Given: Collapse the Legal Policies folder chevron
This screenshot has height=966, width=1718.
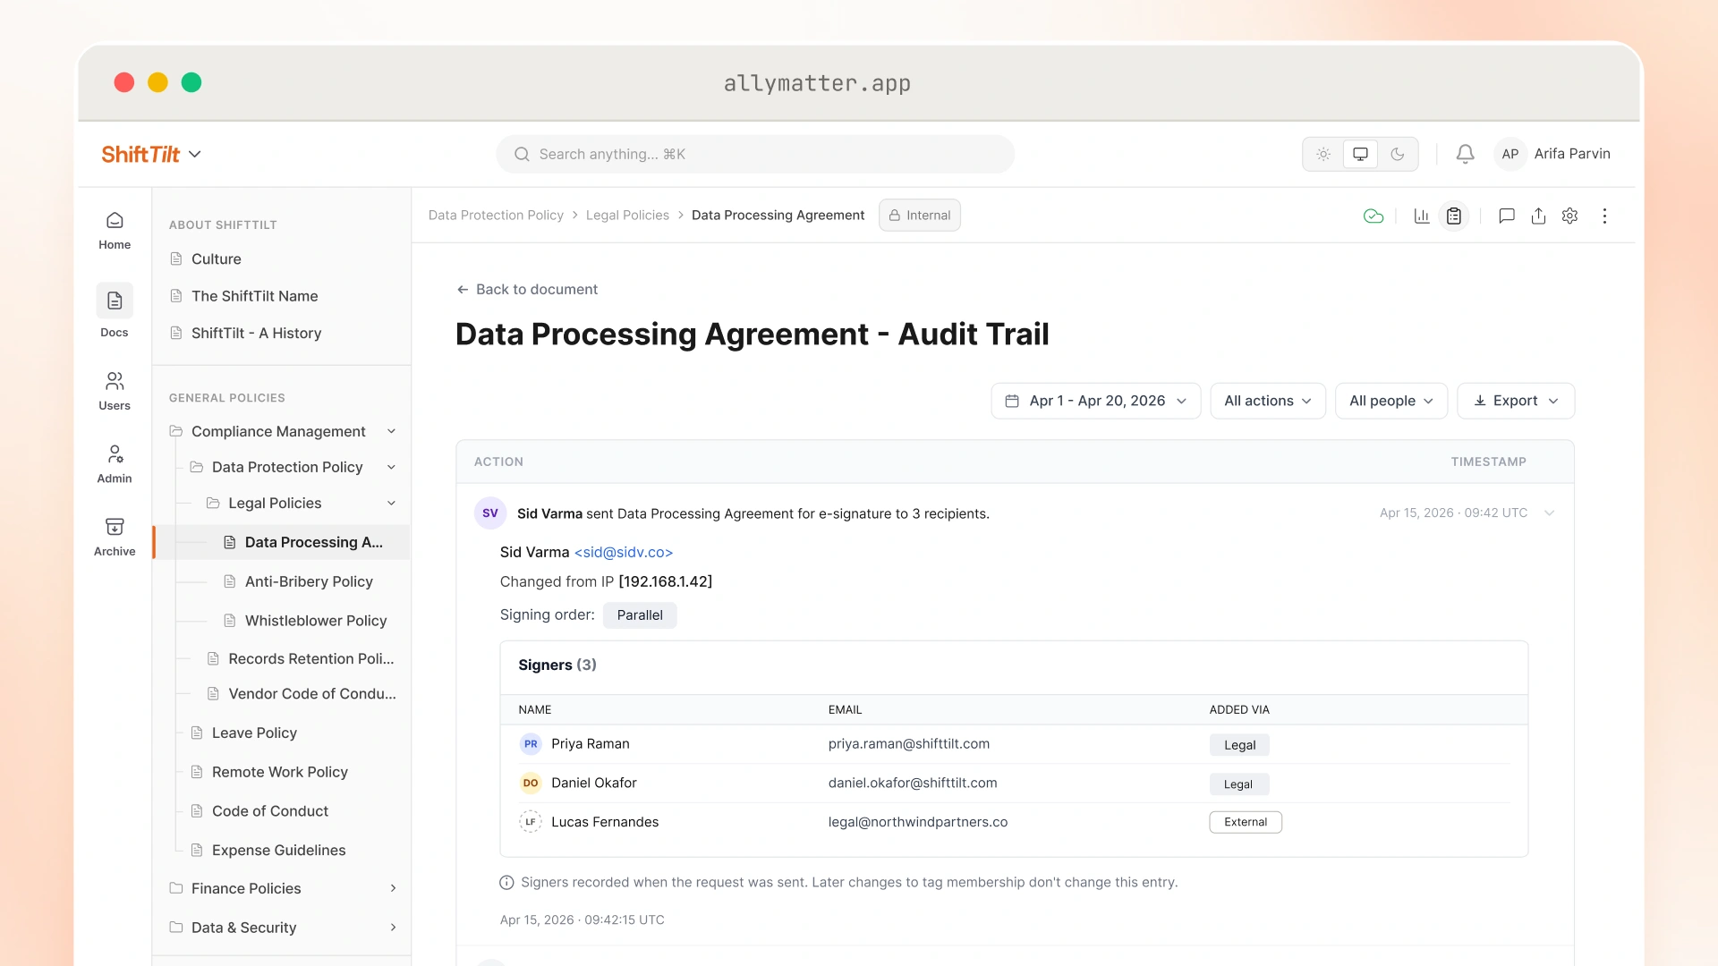Looking at the screenshot, I should click(x=391, y=503).
